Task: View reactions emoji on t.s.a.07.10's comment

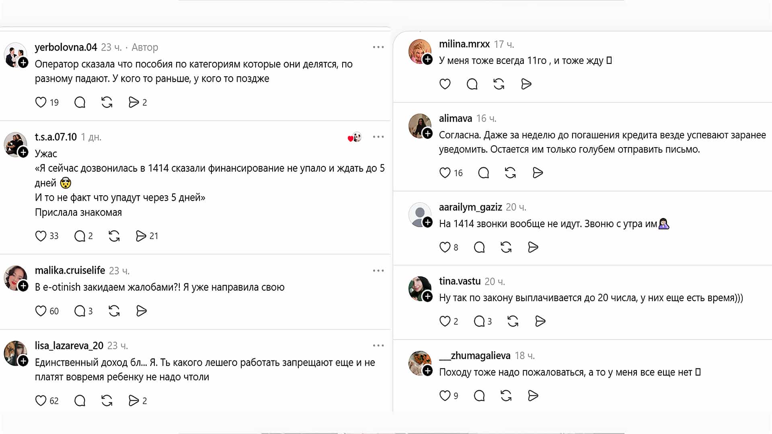Action: pos(354,137)
